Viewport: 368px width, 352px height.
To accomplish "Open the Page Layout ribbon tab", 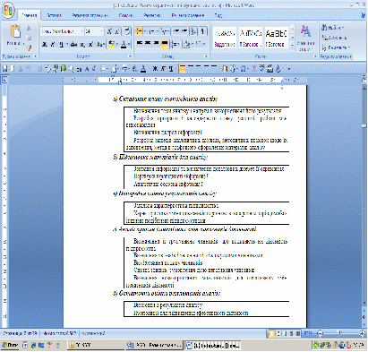I will [x=90, y=15].
